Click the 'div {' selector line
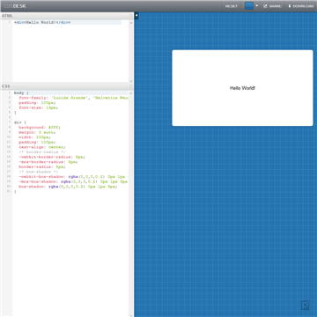The width and height of the screenshot is (317, 317). [x=20, y=122]
